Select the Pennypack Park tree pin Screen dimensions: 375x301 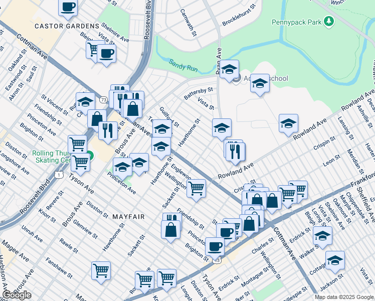329,22
